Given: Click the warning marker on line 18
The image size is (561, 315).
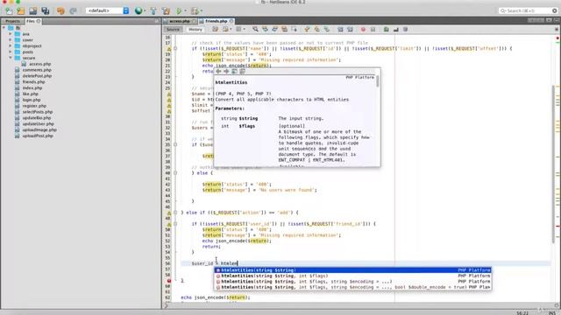Looking at the screenshot, I should coord(169,49).
